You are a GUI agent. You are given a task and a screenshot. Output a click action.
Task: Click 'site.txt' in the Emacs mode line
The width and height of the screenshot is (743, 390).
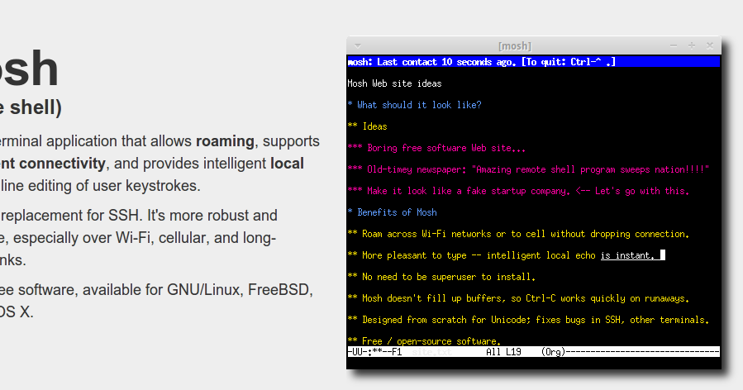tap(431, 352)
